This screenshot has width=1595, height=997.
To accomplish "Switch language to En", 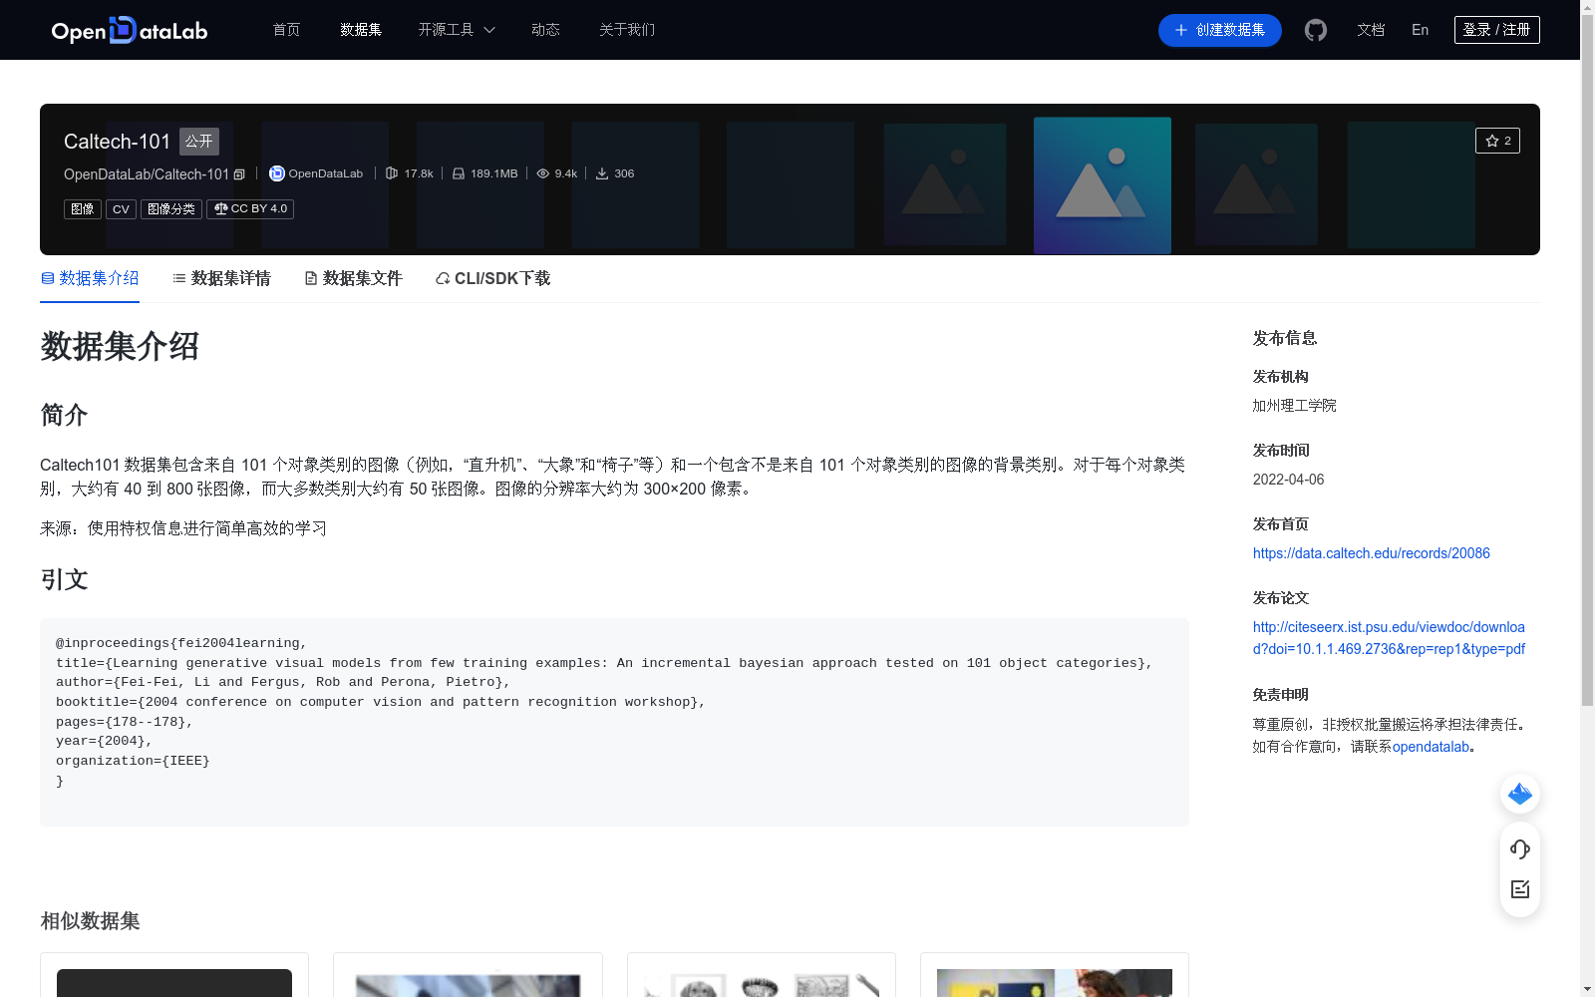I will pyautogui.click(x=1421, y=30).
